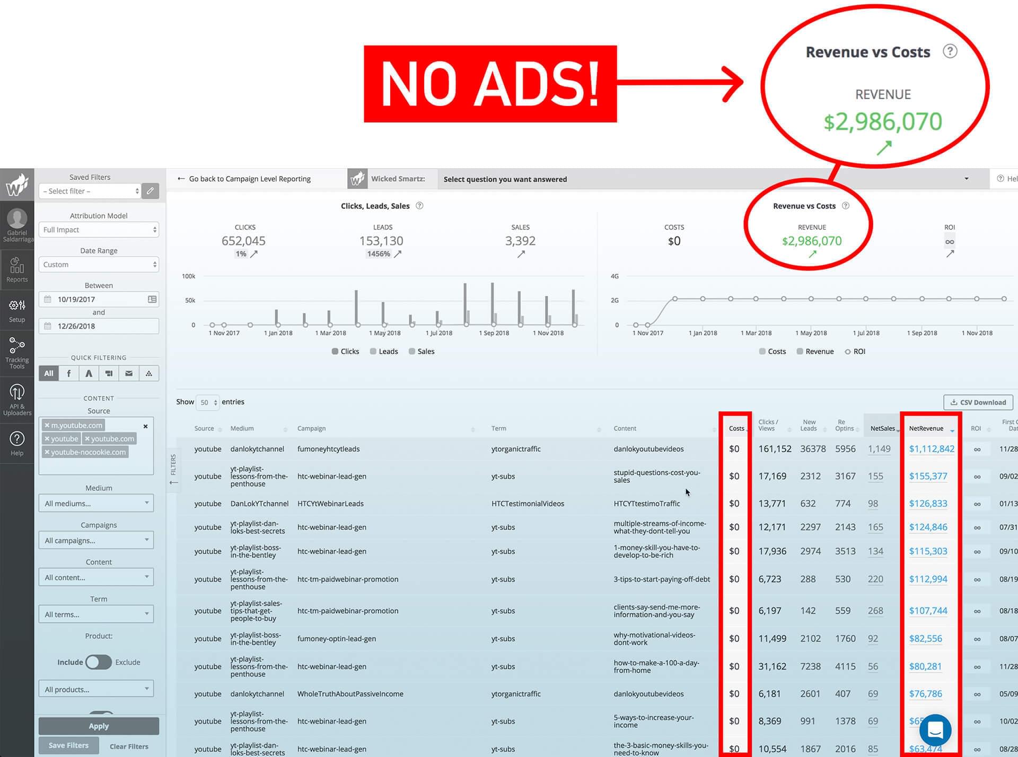Image resolution: width=1018 pixels, height=757 pixels.
Task: Select the AdWords quick filter icon
Action: 89,374
